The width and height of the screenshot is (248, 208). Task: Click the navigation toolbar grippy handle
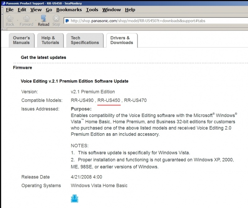pos(2,20)
